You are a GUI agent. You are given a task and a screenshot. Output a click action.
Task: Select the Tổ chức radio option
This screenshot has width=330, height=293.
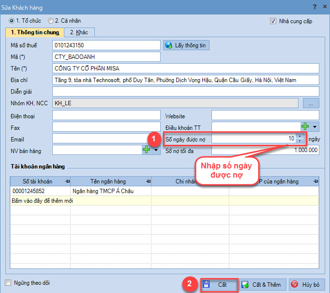pyautogui.click(x=12, y=21)
